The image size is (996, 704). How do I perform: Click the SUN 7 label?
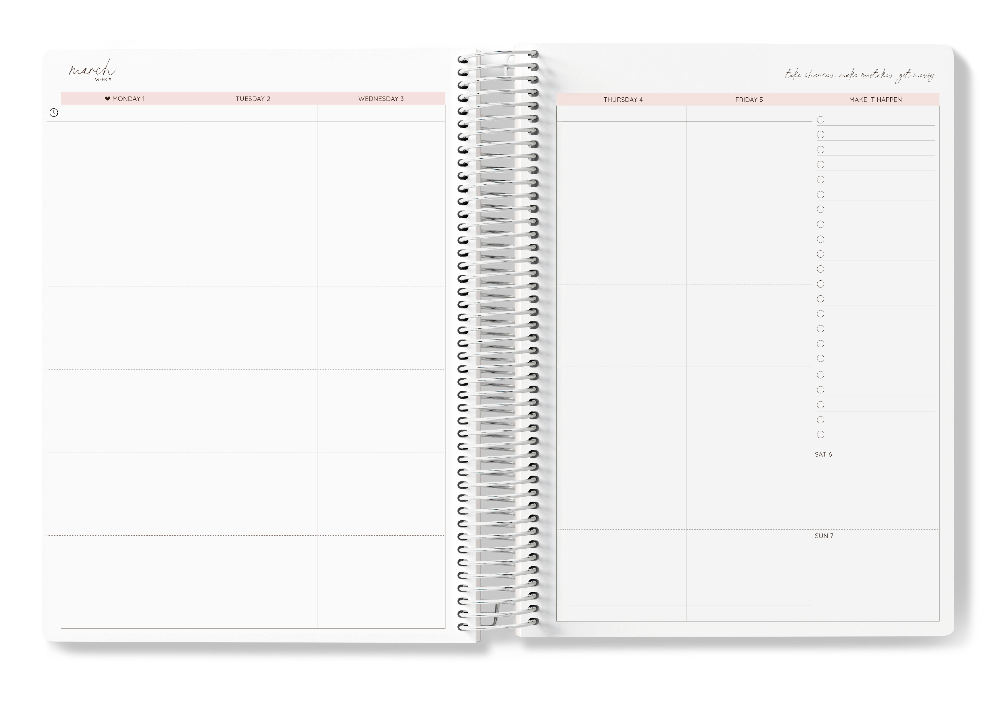coord(824,536)
